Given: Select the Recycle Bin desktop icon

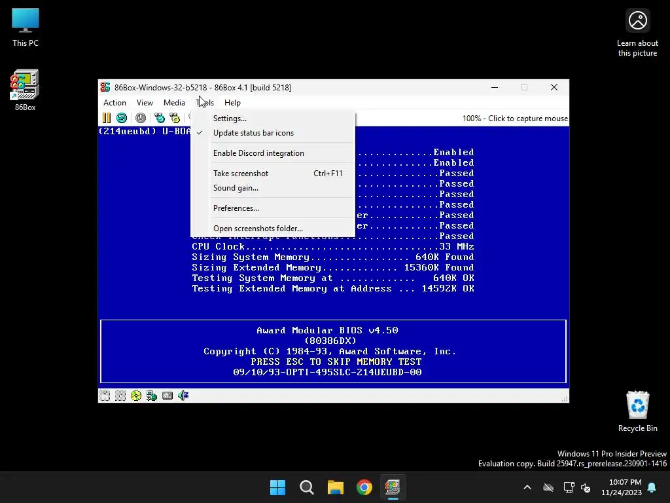Looking at the screenshot, I should pyautogui.click(x=637, y=411).
